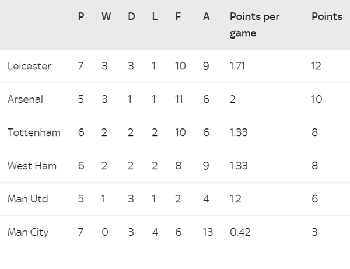
Task: Select the P column header
Action: tap(81, 16)
